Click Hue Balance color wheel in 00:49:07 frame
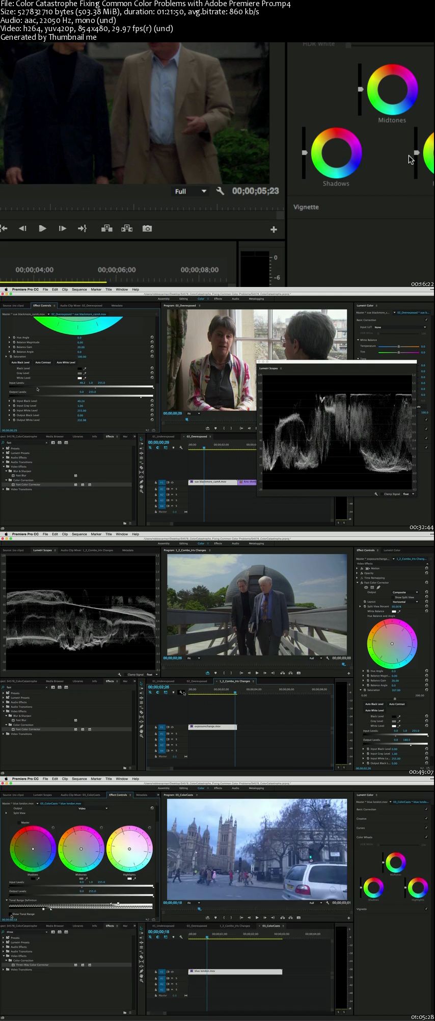The height and width of the screenshot is (1021, 435). 392,644
